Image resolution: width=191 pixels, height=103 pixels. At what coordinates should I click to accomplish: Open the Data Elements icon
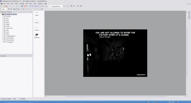click(40, 6)
